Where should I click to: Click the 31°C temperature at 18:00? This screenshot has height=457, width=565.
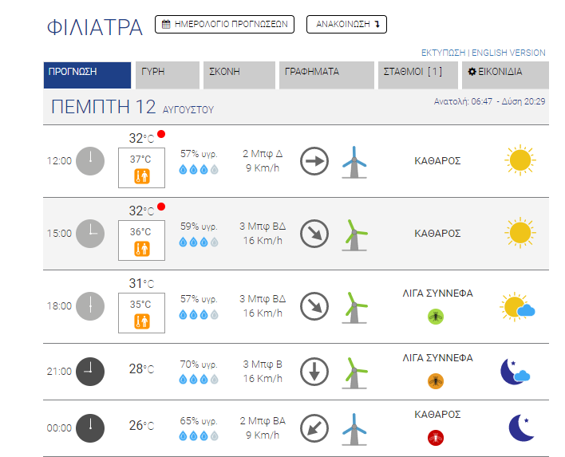click(141, 283)
